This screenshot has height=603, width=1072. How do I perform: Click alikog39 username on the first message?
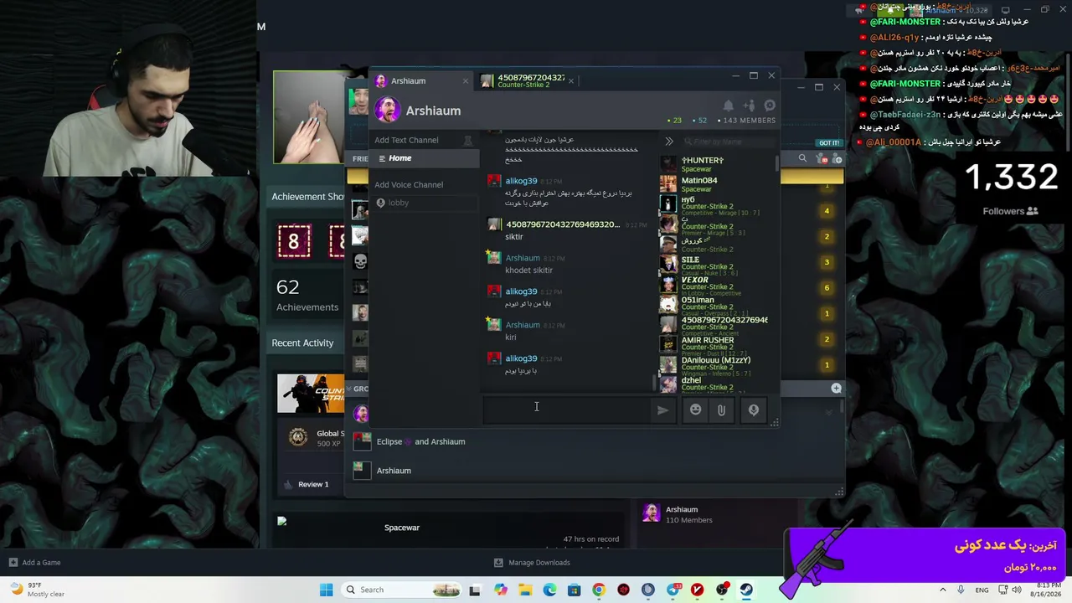[x=521, y=181]
